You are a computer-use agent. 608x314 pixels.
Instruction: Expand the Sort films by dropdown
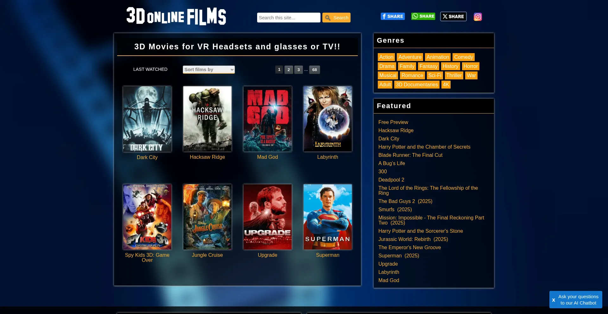(209, 70)
